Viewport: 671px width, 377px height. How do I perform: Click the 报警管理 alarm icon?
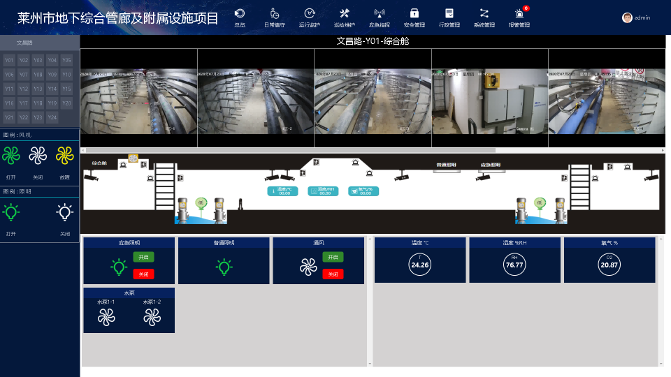pos(519,13)
